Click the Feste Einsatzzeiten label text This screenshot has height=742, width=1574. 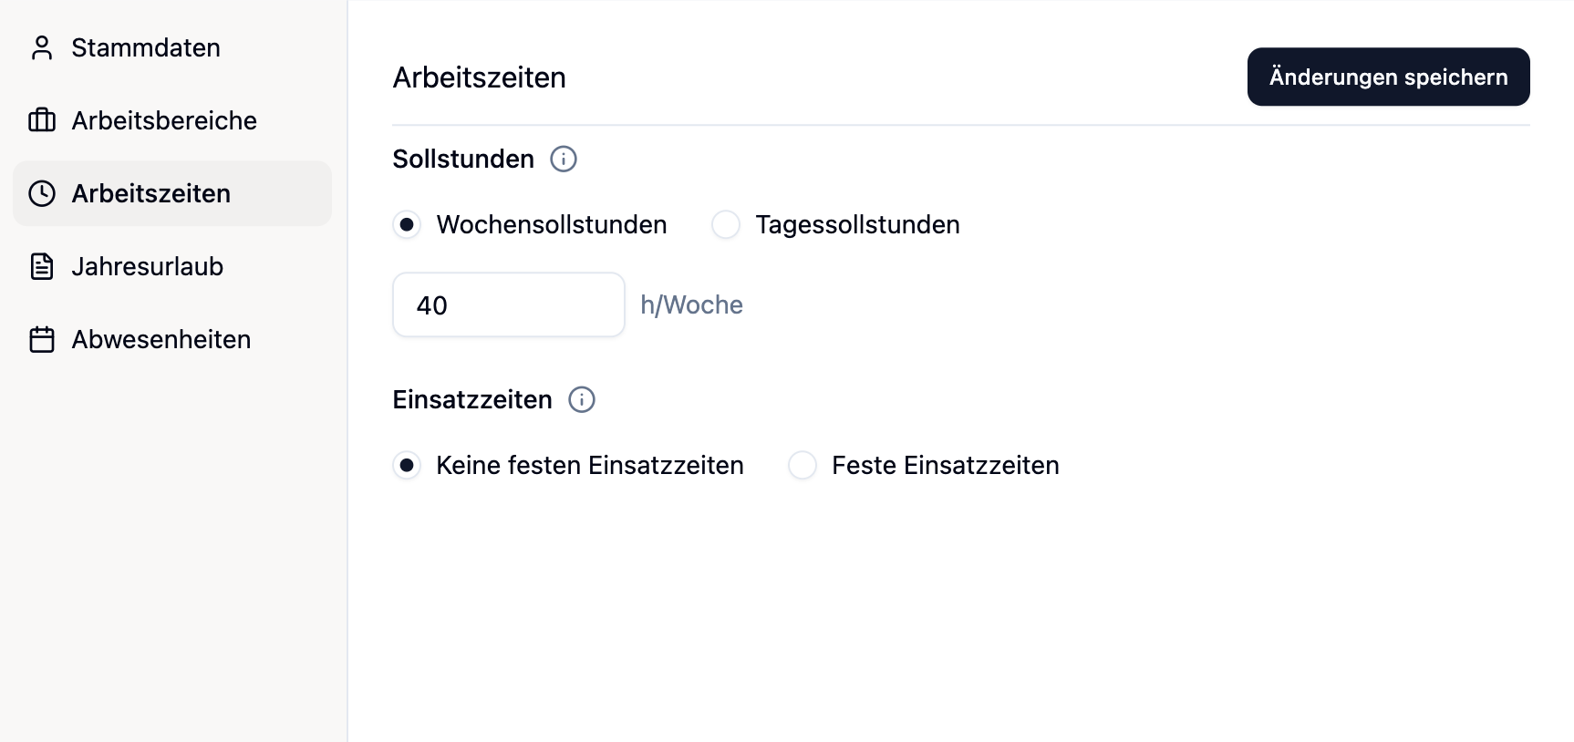945,465
